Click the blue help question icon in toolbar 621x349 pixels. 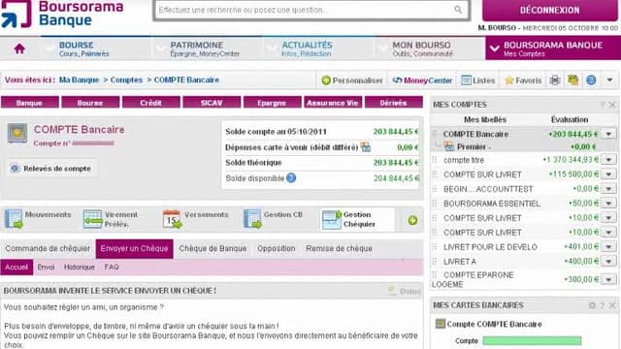591,80
